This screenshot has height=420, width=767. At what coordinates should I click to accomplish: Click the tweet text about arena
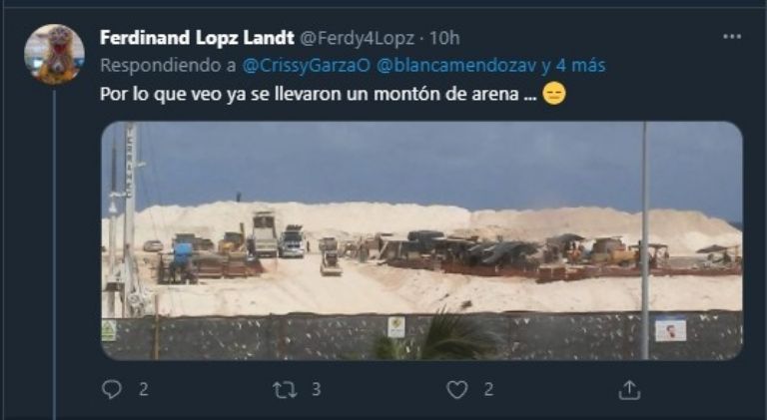318,94
